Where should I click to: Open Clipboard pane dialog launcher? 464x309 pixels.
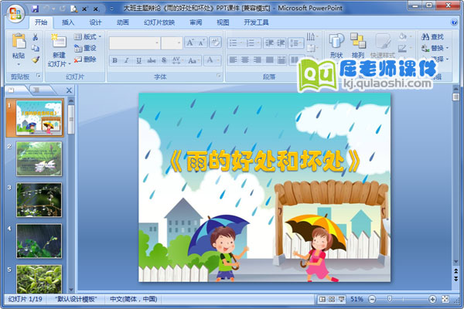coord(39,76)
